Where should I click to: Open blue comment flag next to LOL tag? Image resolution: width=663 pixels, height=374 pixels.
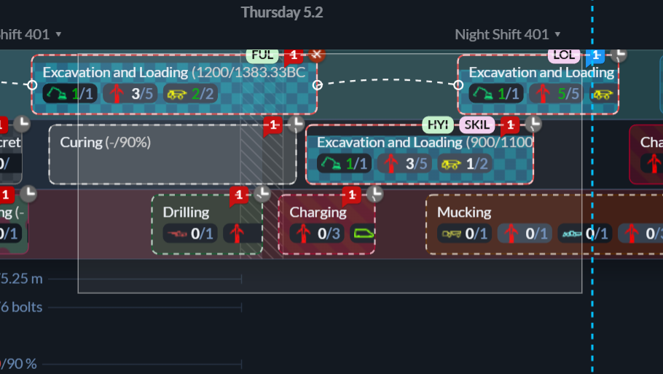(595, 56)
